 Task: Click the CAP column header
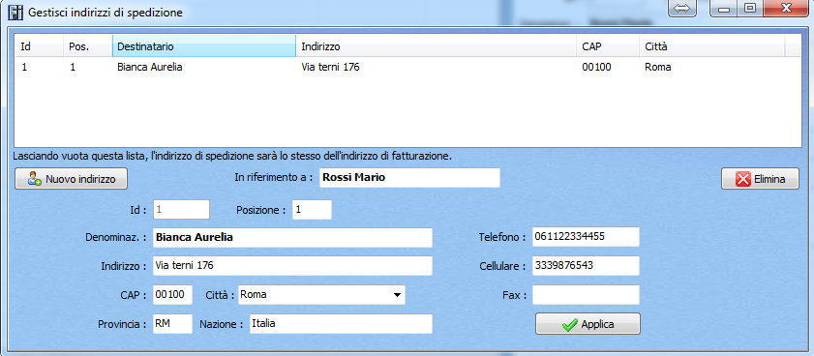pyautogui.click(x=608, y=46)
